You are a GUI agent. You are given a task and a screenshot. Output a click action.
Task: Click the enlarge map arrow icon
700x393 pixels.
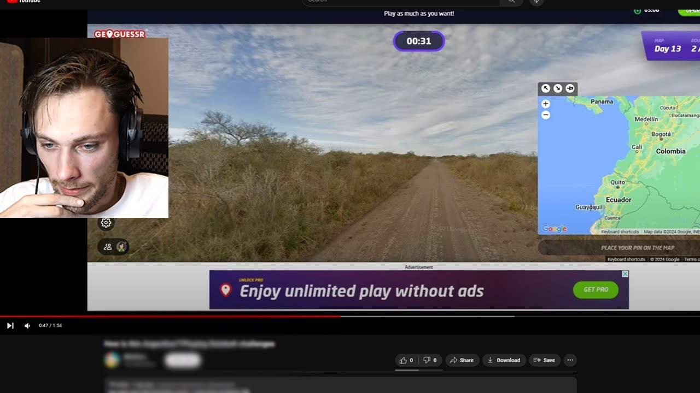coord(546,88)
